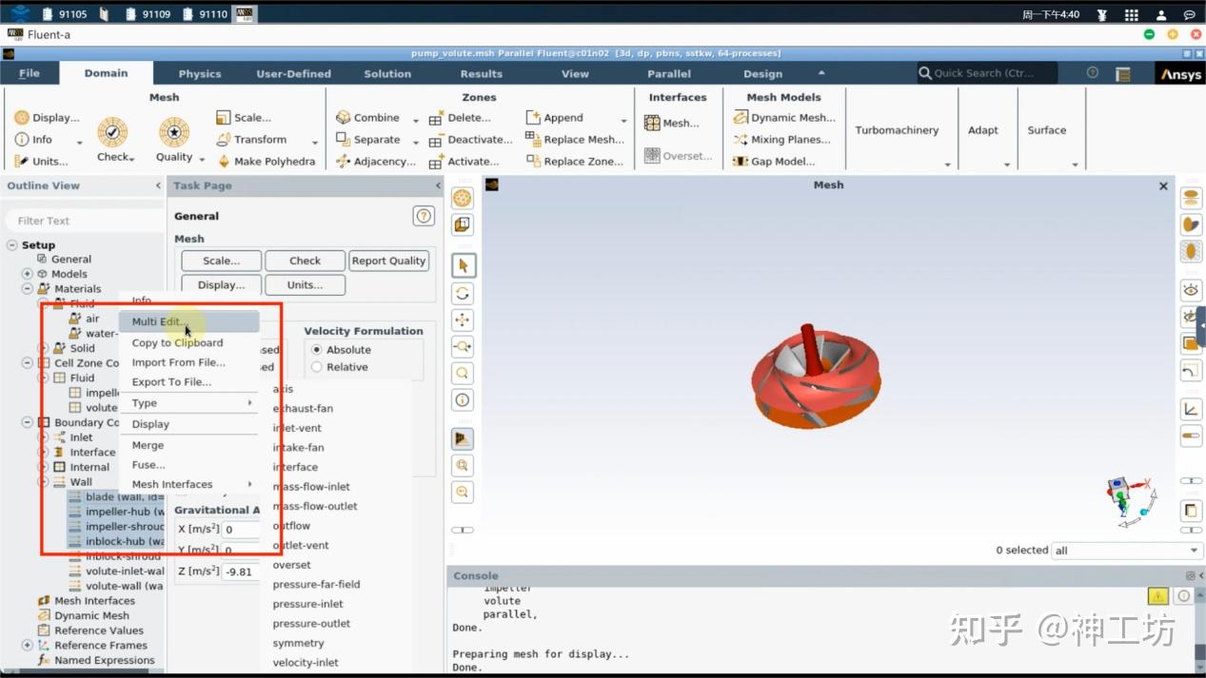Click Delete zones

coord(460,118)
